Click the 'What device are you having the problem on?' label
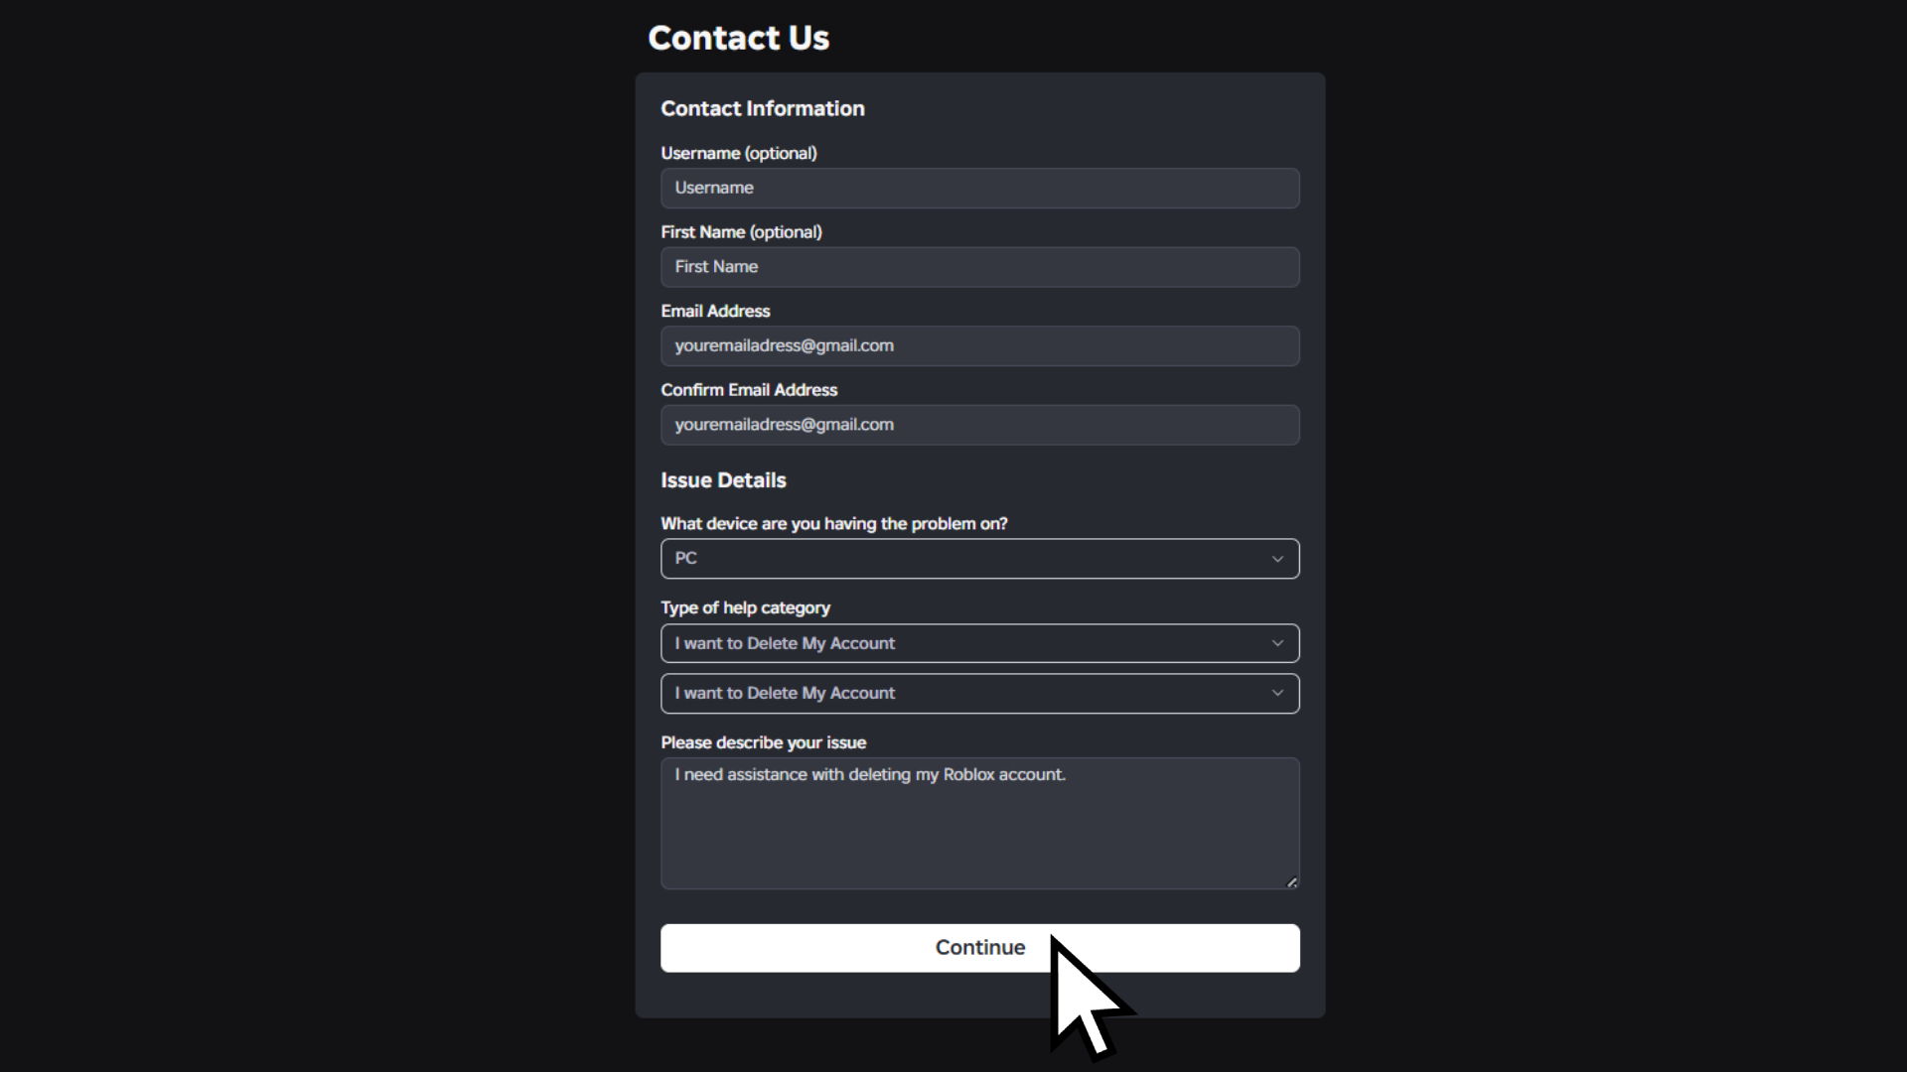Image resolution: width=1907 pixels, height=1072 pixels. [834, 523]
